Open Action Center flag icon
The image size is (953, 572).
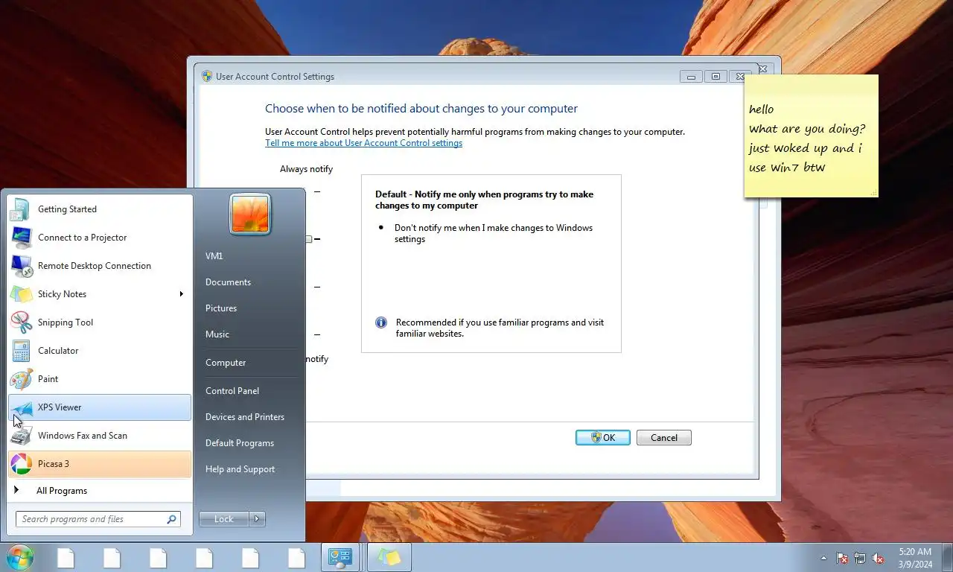click(842, 558)
